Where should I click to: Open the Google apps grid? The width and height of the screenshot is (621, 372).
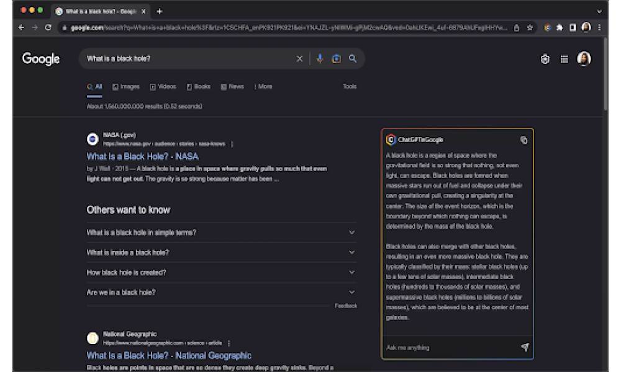pyautogui.click(x=564, y=59)
